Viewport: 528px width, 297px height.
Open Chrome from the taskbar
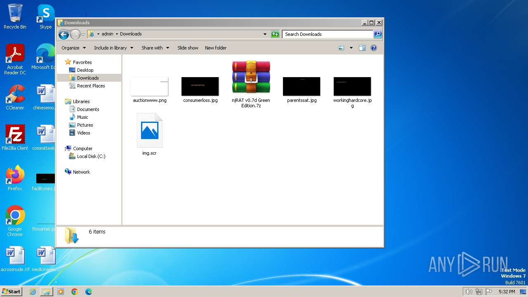click(75, 292)
